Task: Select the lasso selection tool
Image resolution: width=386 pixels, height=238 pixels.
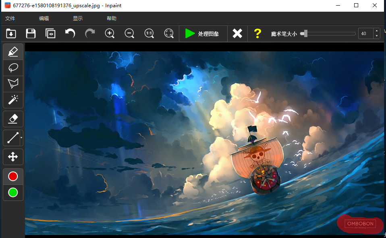Action: tap(13, 68)
